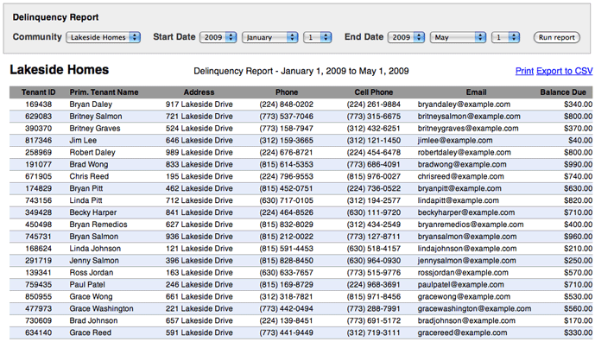This screenshot has width=595, height=342.
Task: Click the Export to CSV link
Action: click(564, 71)
